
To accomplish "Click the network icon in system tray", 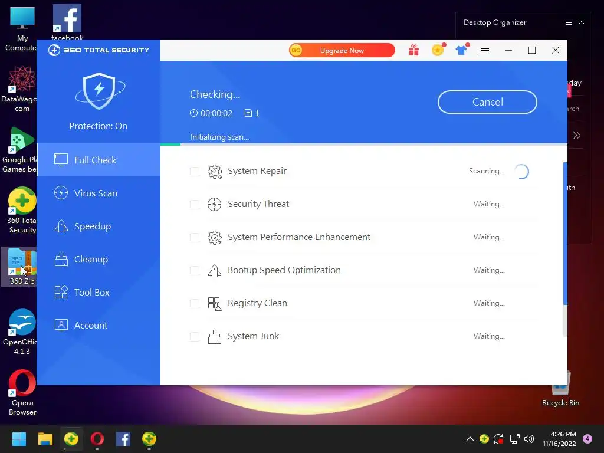I will pyautogui.click(x=514, y=439).
